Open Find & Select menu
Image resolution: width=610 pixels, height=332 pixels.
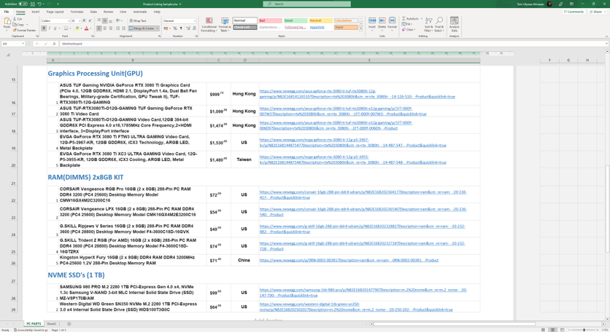coord(439,25)
